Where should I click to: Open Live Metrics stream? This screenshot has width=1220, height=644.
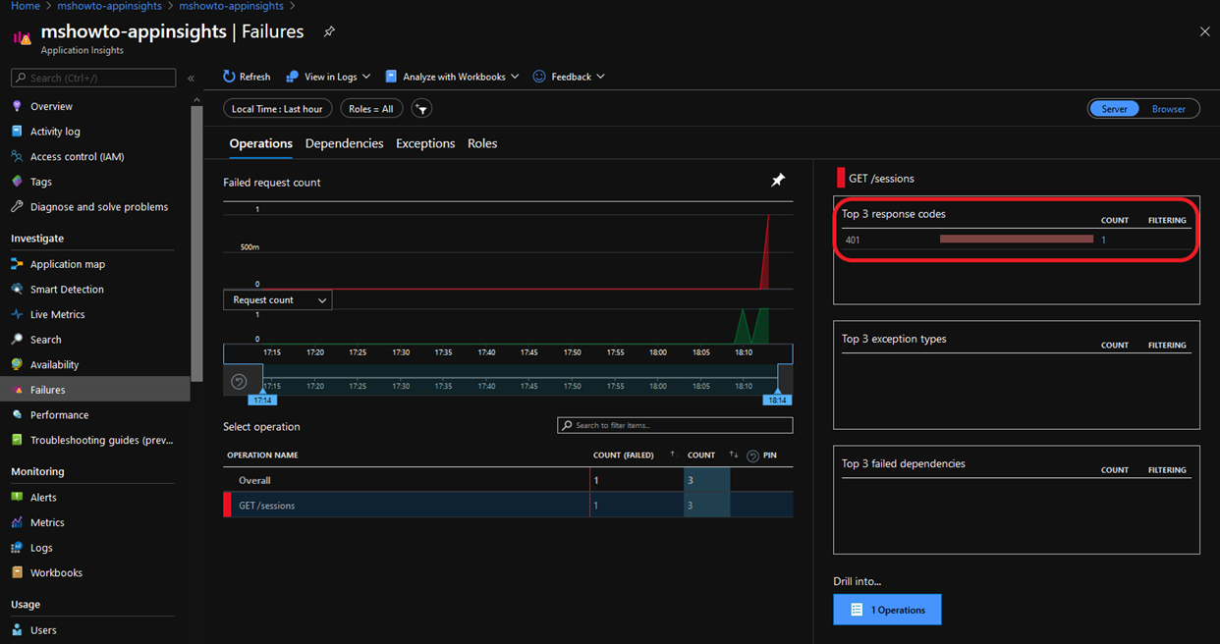57,315
